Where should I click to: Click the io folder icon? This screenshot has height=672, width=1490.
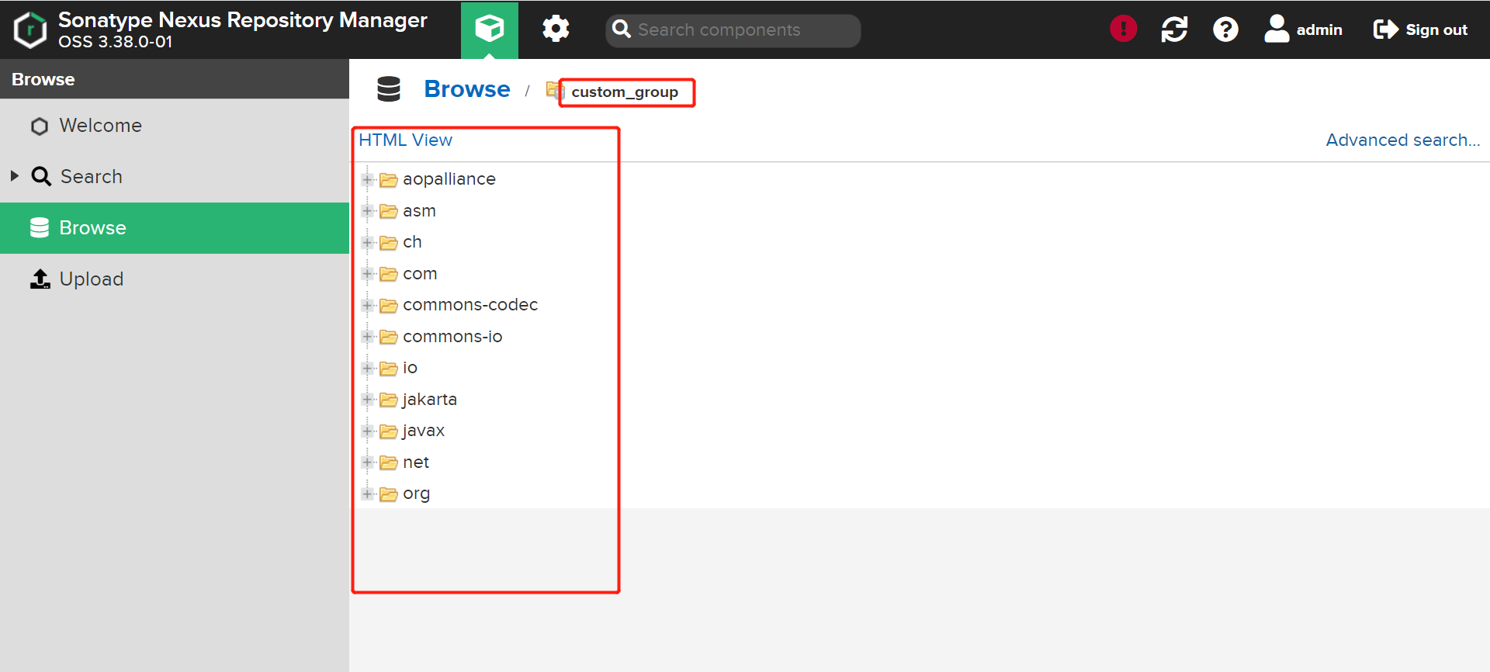pos(388,369)
